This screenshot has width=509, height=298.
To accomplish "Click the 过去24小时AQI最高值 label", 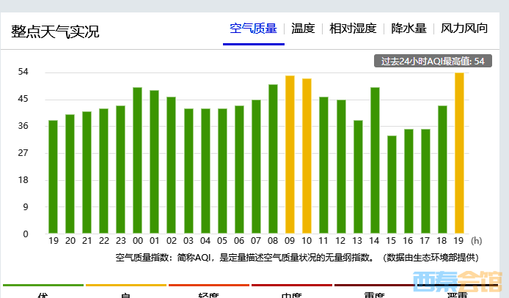I will click(432, 62).
